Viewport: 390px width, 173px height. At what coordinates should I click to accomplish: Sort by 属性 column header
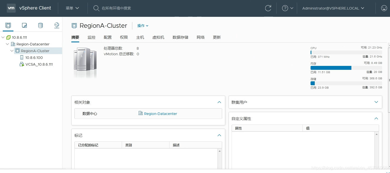click(267, 128)
